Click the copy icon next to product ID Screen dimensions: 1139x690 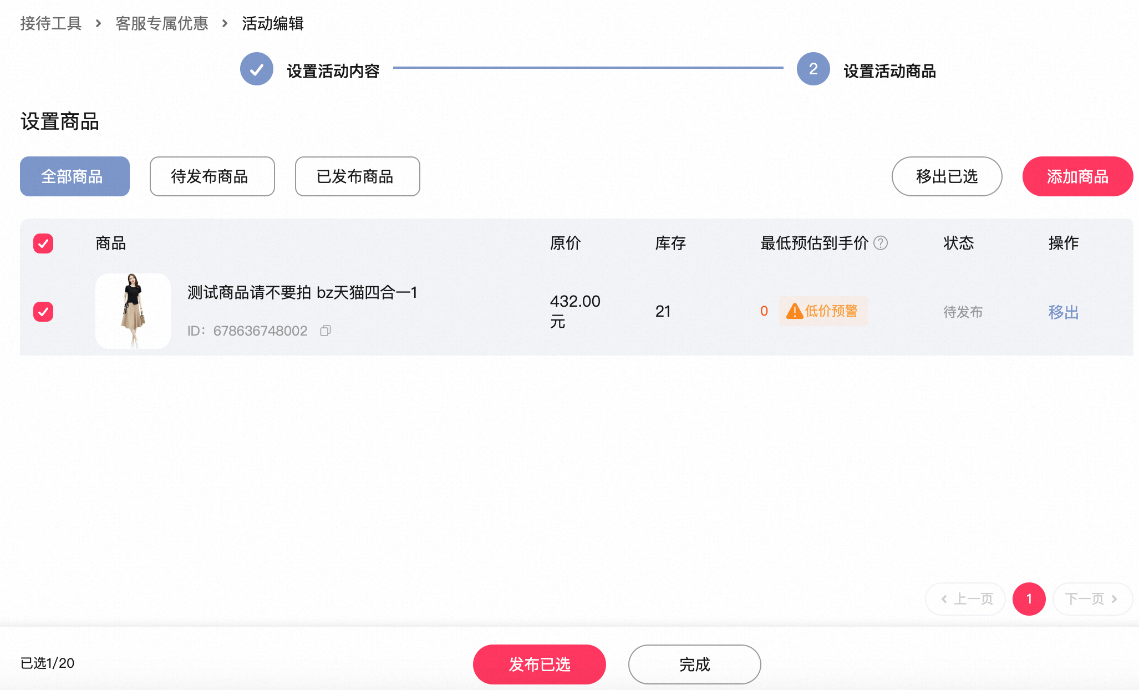(x=326, y=331)
